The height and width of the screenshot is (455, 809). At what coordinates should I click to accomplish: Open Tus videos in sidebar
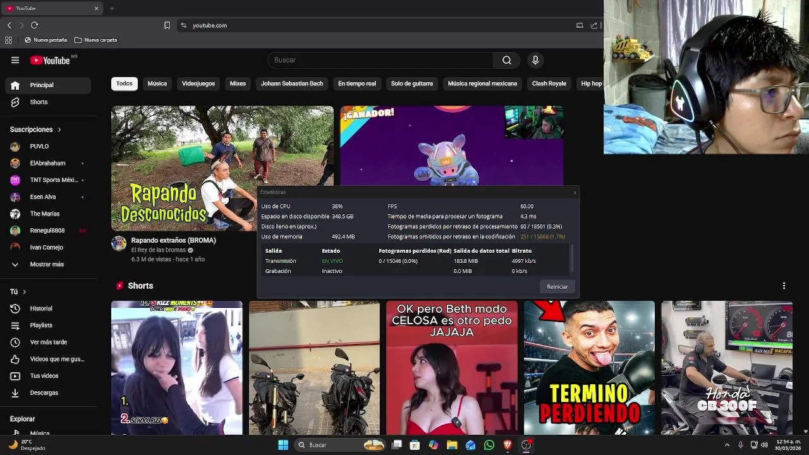[x=48, y=375]
